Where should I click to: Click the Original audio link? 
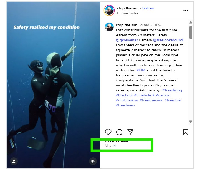coord(127,13)
